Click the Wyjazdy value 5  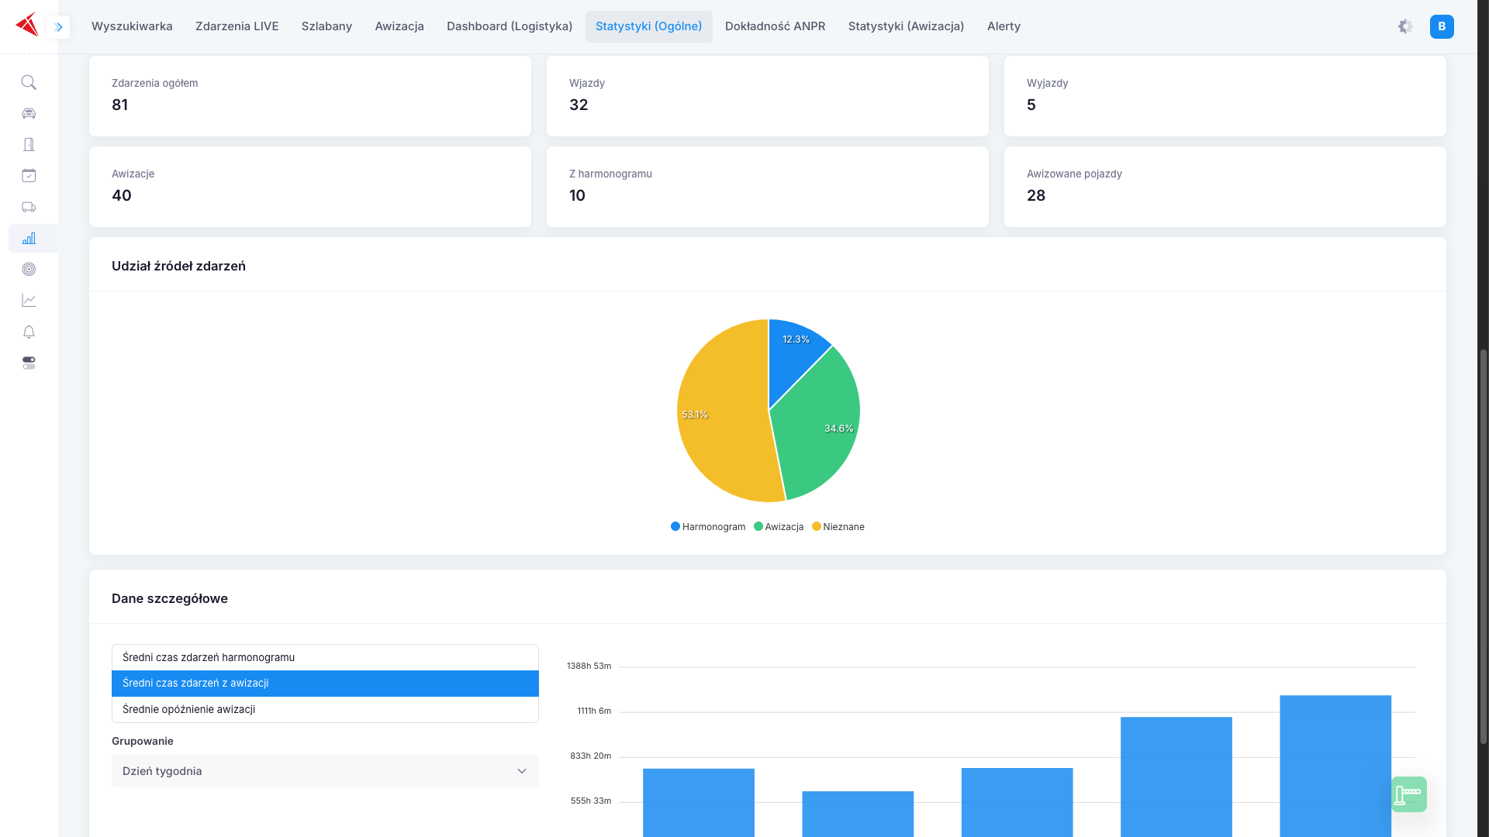click(1031, 105)
